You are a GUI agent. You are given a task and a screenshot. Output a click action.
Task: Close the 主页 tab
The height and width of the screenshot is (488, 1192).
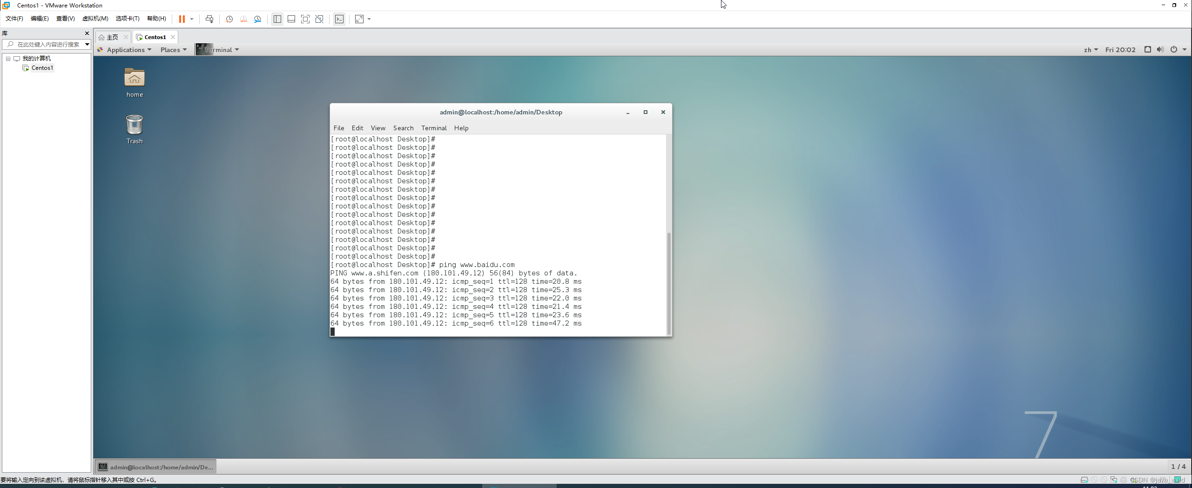(x=126, y=37)
